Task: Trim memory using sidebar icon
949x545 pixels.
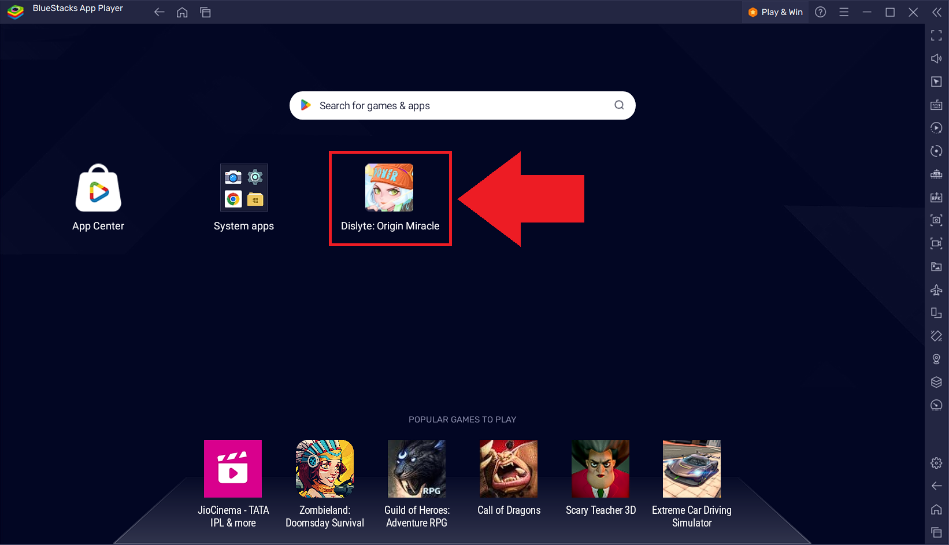Action: pos(936,174)
